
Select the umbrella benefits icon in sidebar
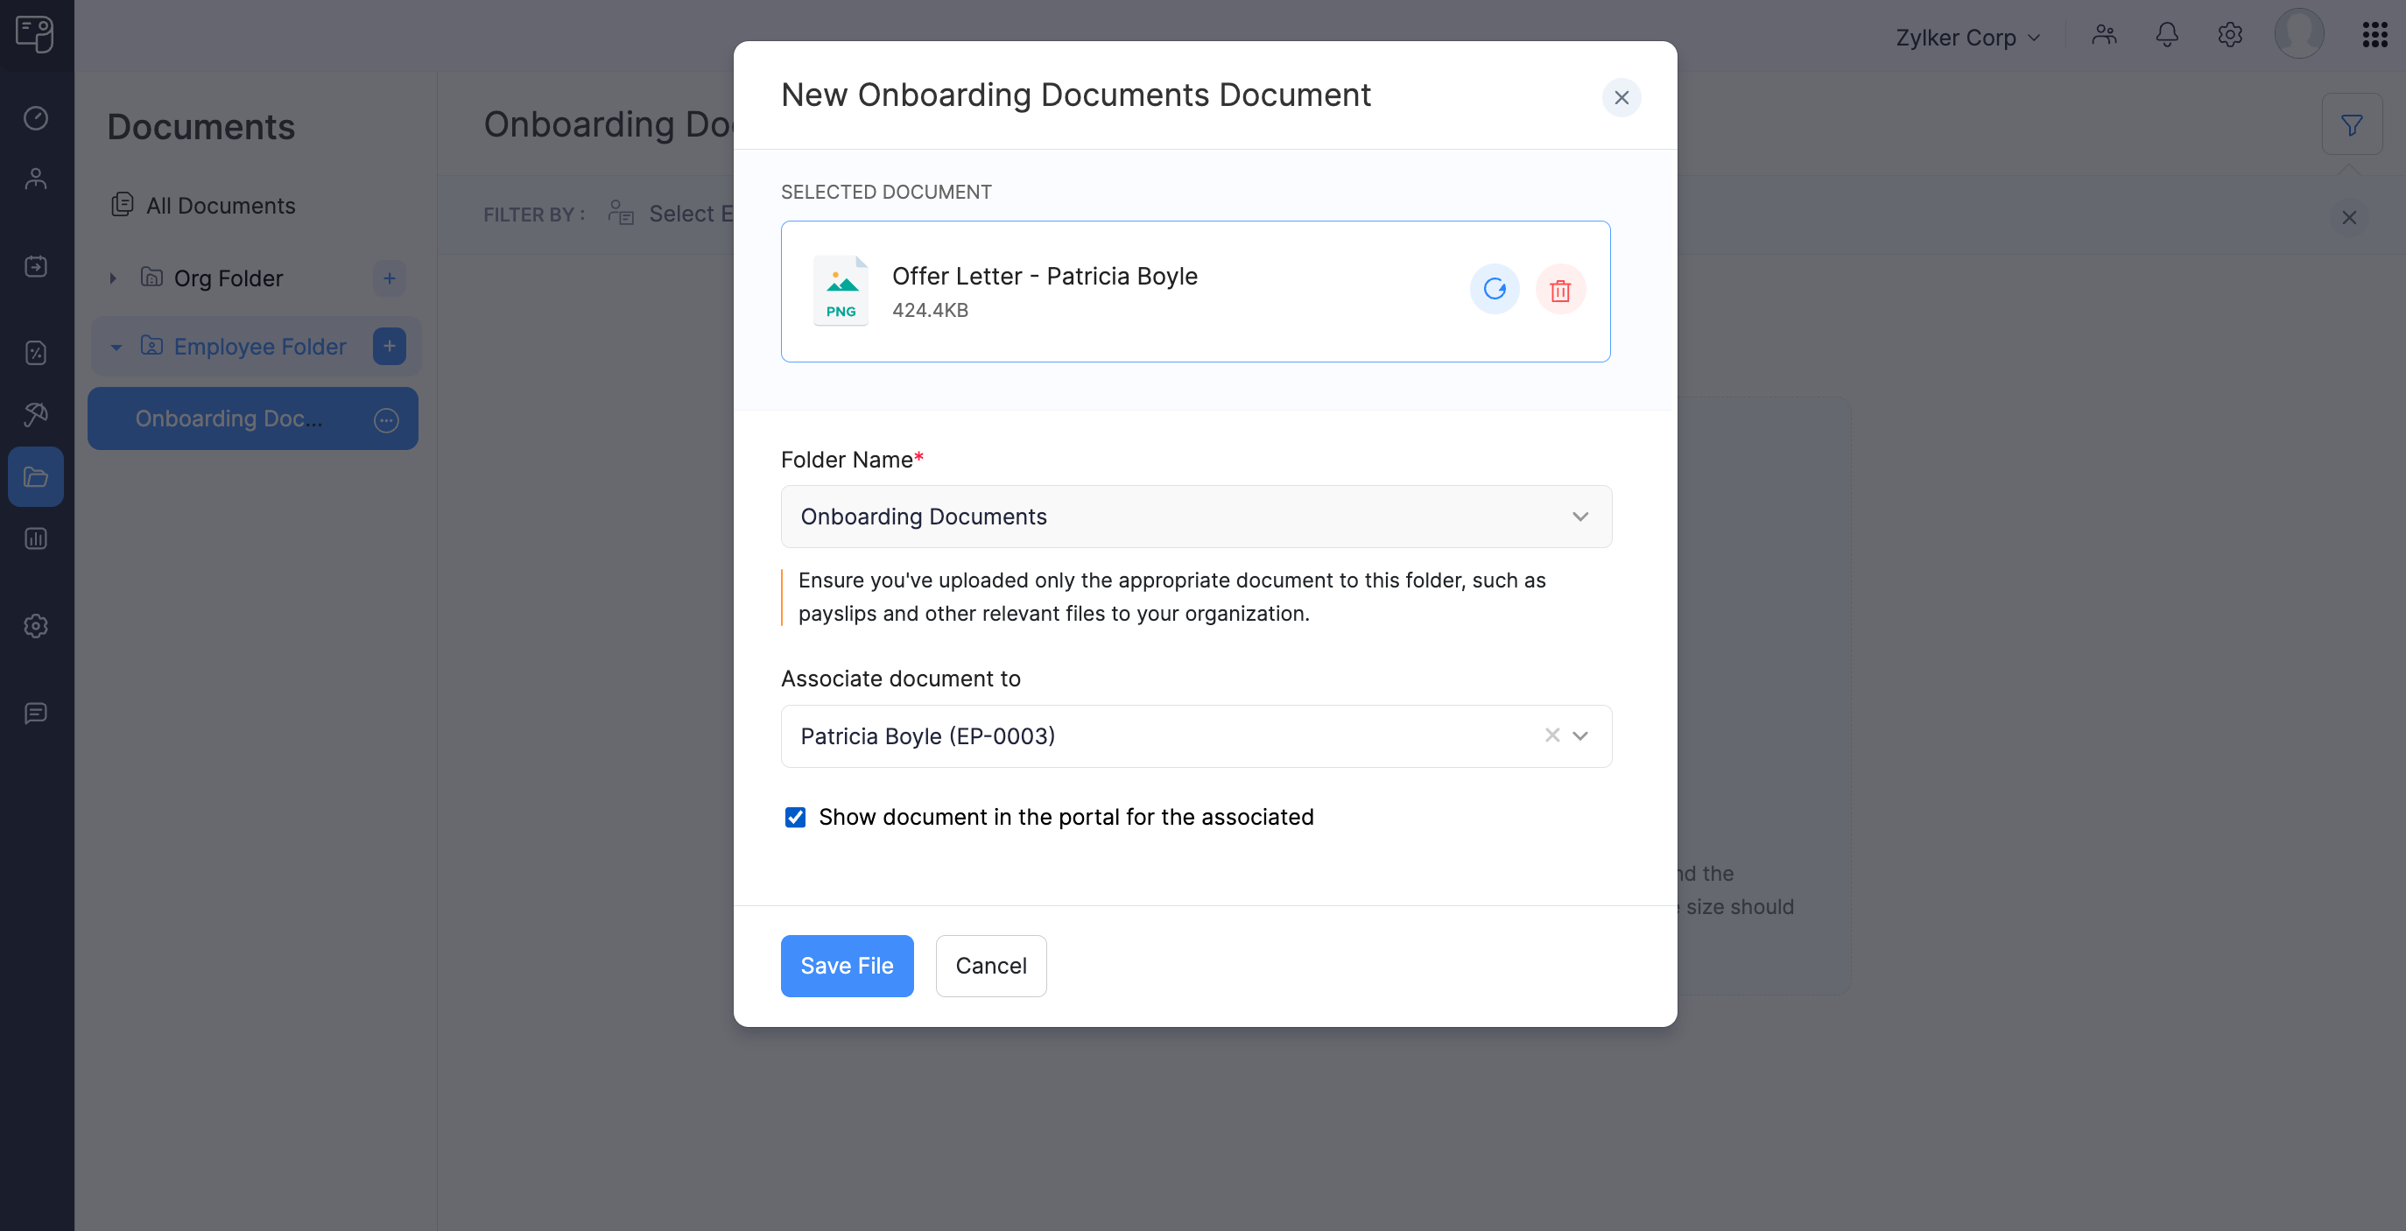pos(36,415)
